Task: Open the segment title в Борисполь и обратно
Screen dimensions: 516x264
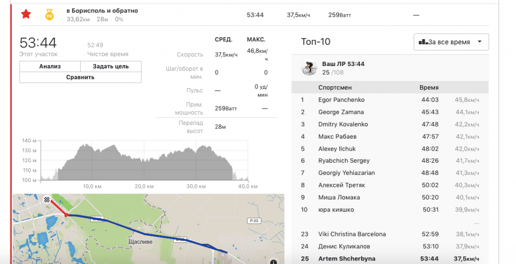Action: (x=102, y=11)
